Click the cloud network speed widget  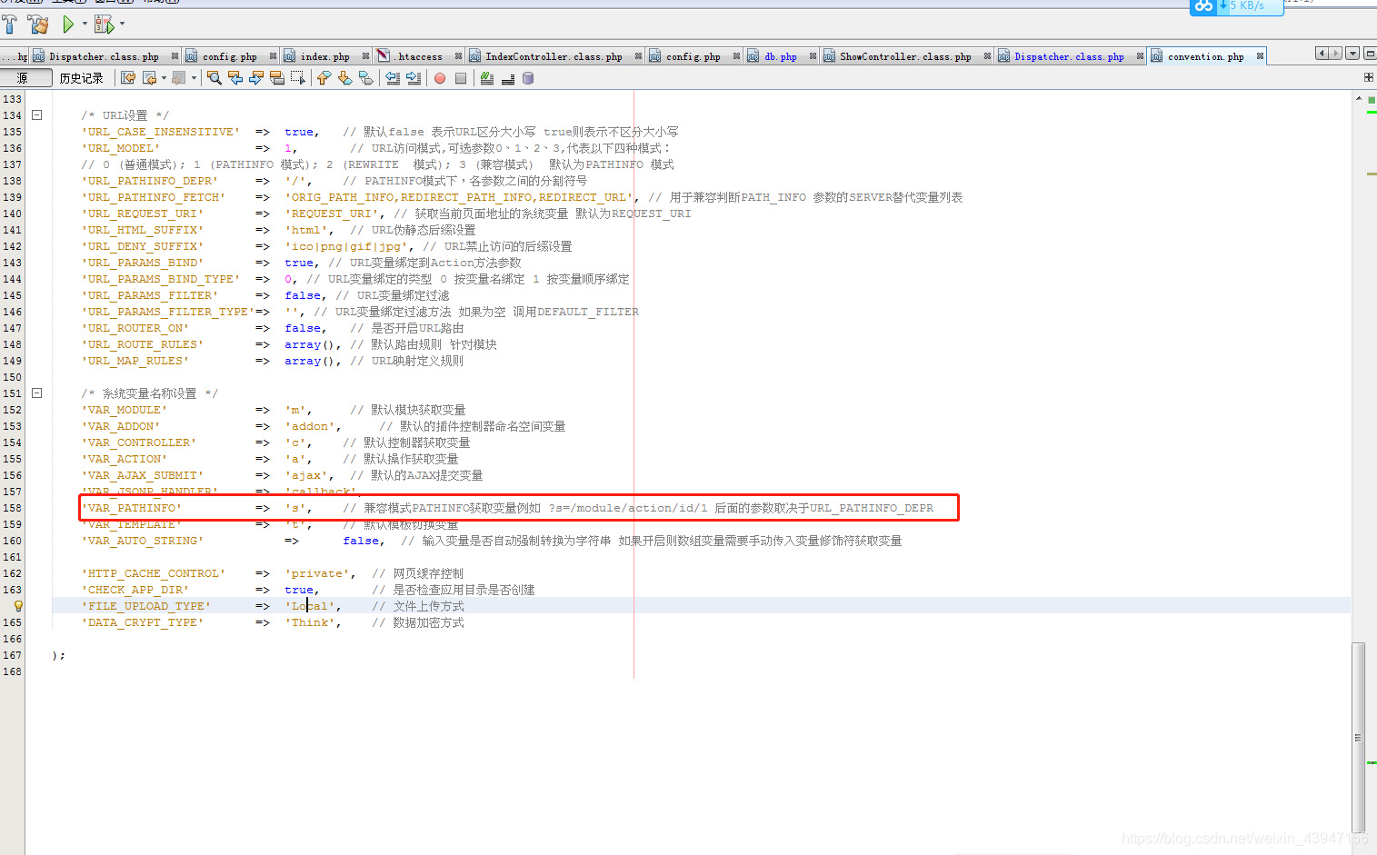tap(1236, 6)
